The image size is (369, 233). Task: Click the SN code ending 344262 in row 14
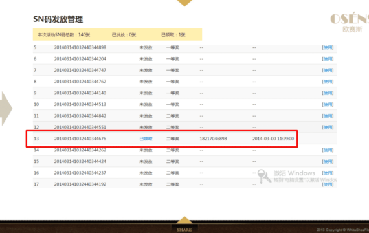coord(80,150)
